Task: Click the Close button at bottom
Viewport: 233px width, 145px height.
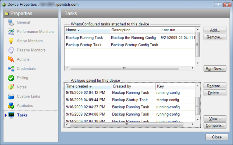Action: (x=217, y=137)
